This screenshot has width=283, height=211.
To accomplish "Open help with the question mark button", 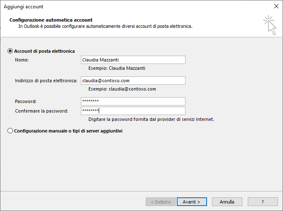I will tap(263, 201).
